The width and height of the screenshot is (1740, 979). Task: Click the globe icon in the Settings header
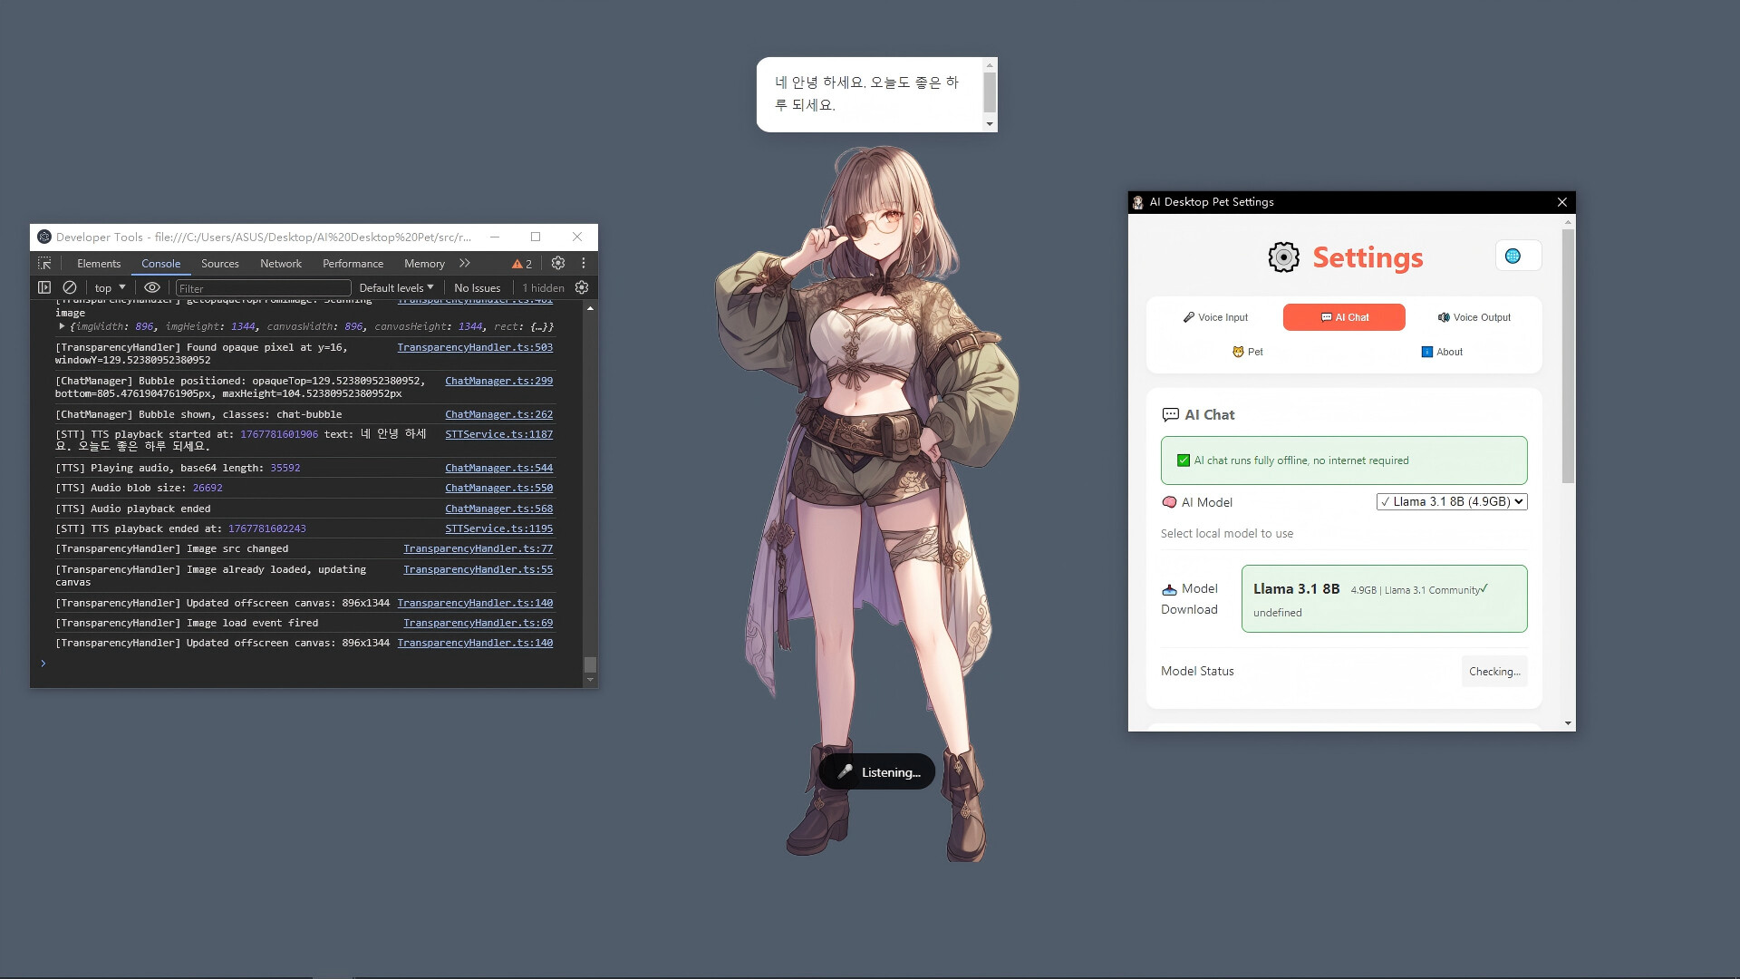(1517, 255)
